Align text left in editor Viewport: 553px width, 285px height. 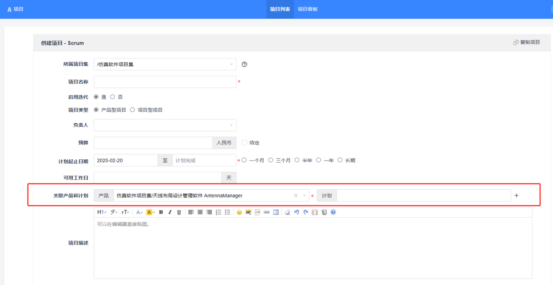[191, 212]
